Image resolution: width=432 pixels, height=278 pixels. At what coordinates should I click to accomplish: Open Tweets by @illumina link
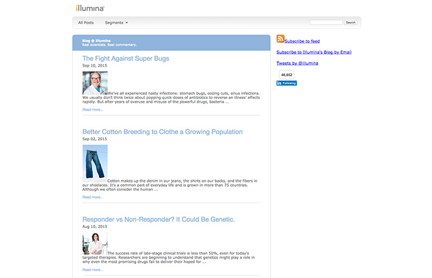[297, 63]
